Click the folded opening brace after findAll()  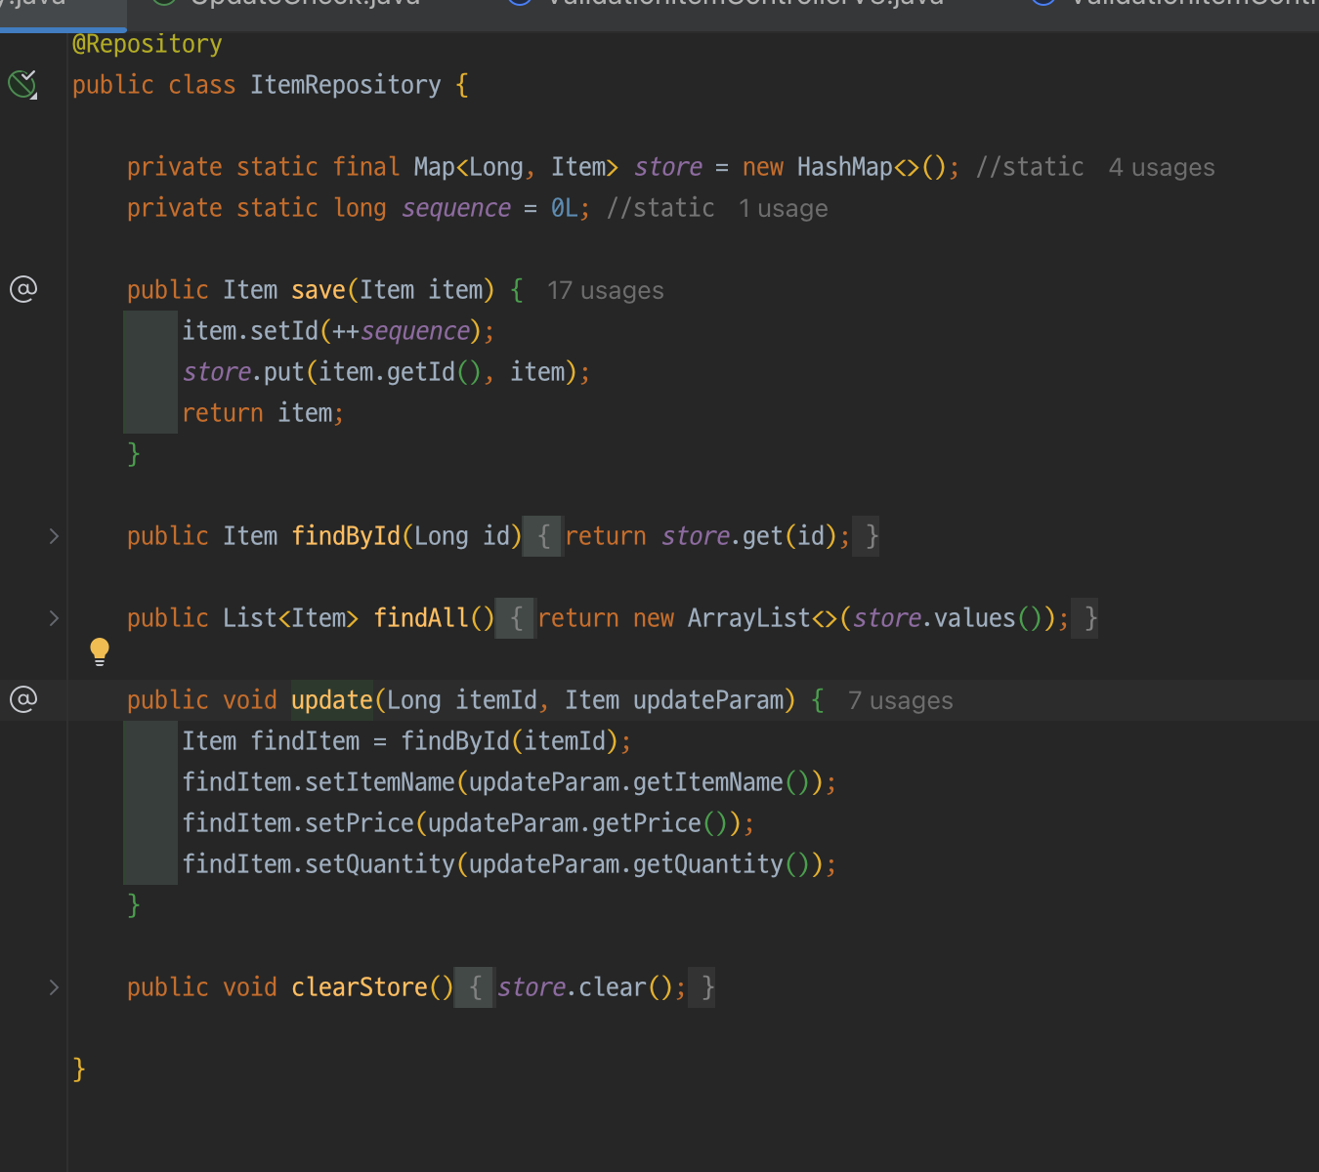click(x=516, y=618)
